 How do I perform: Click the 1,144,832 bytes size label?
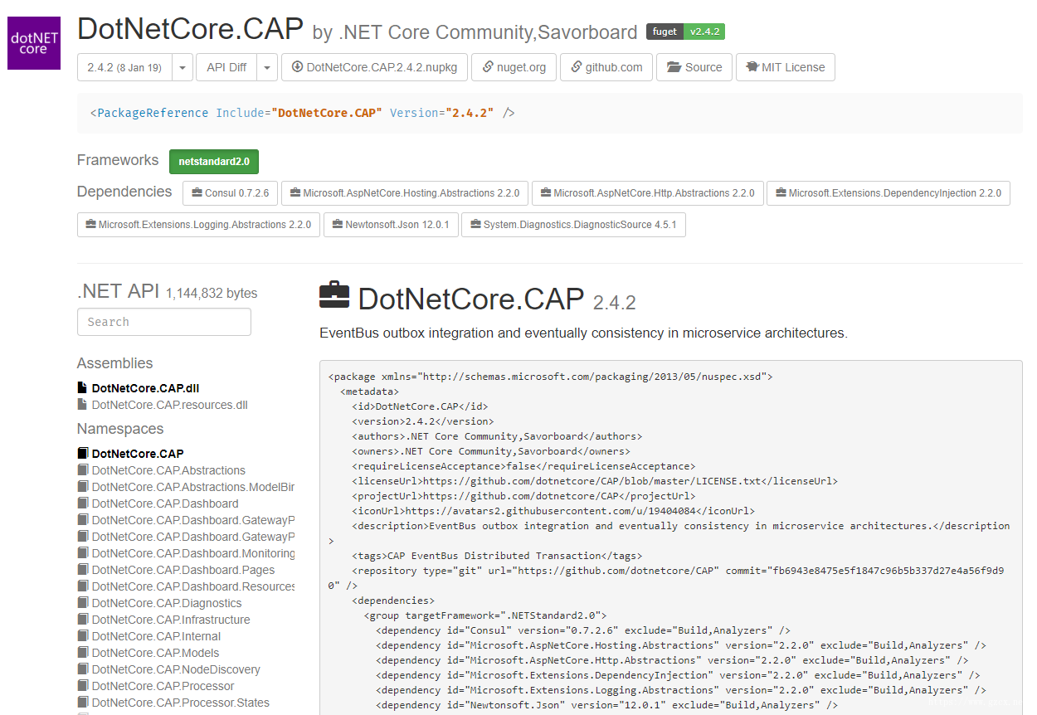[212, 294]
